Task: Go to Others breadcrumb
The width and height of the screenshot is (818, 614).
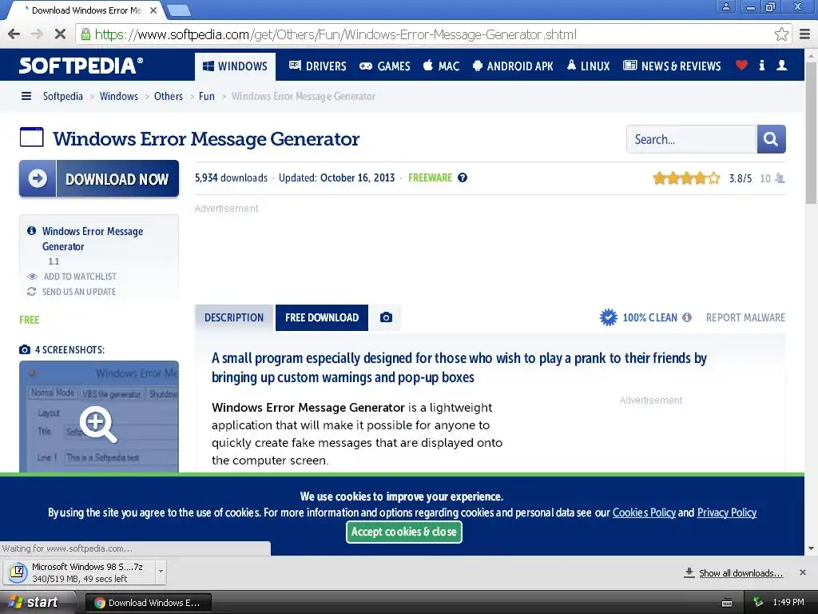Action: [x=169, y=96]
